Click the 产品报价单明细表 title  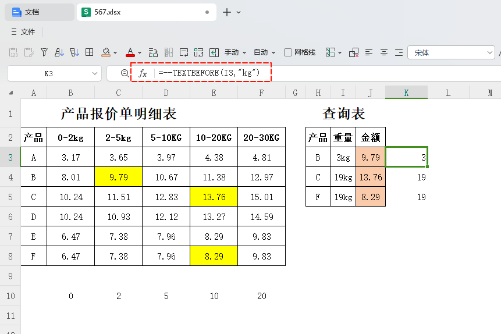(119, 113)
